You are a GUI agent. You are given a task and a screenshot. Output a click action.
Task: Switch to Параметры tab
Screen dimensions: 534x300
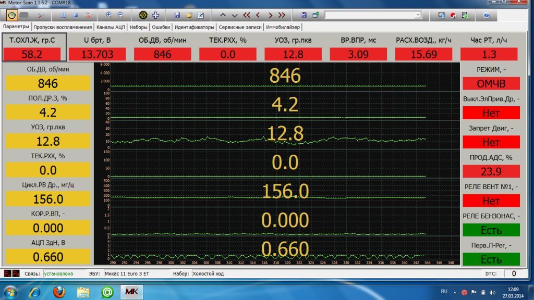(x=16, y=27)
